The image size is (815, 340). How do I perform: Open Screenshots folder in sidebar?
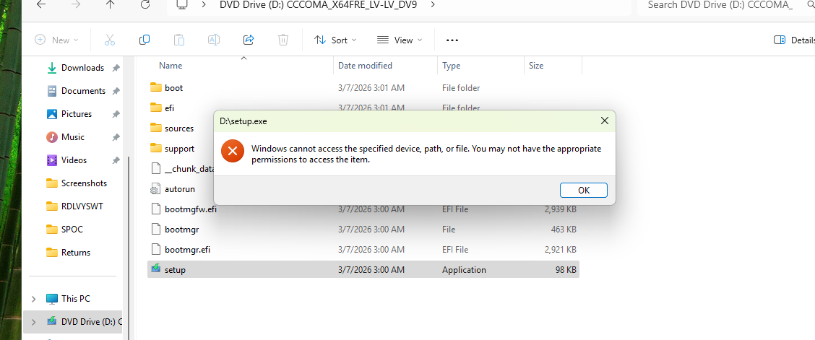pyautogui.click(x=75, y=183)
